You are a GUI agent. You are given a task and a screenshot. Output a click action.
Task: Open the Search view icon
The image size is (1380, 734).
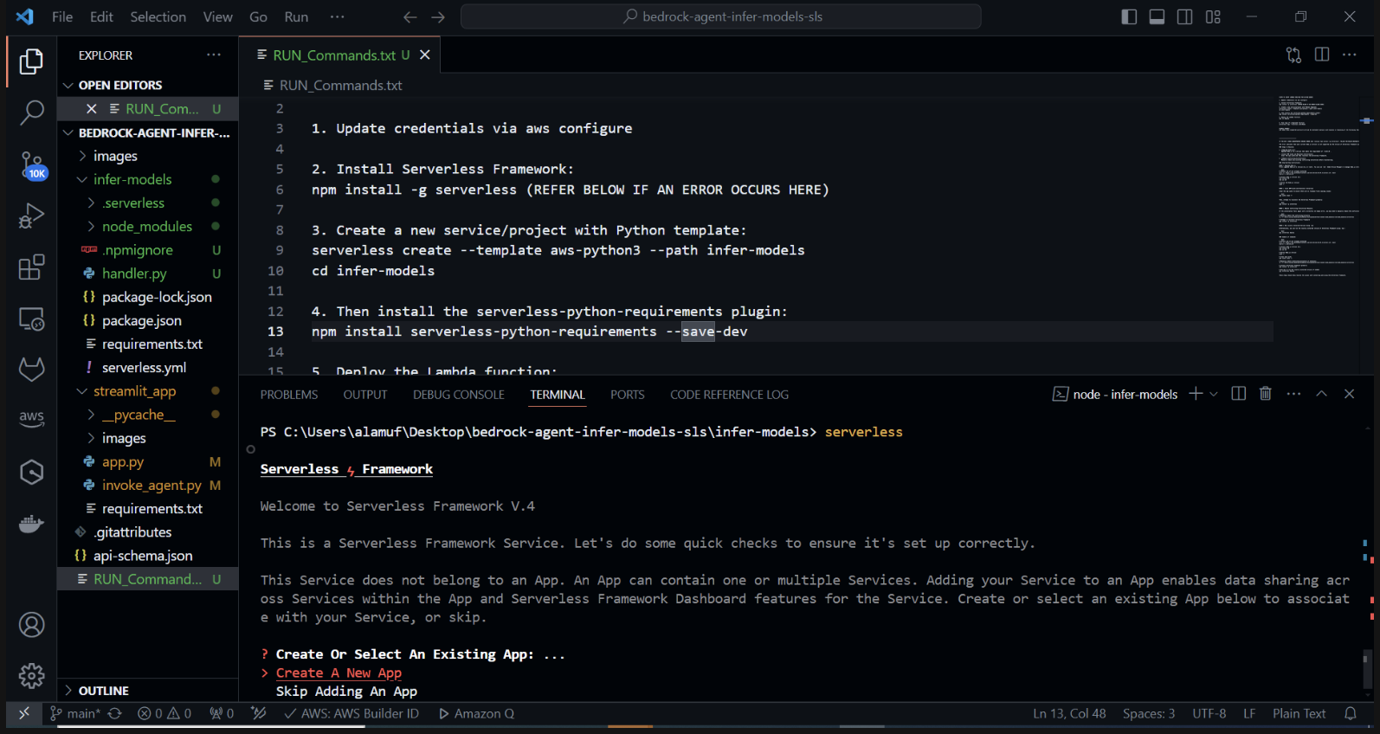(31, 113)
